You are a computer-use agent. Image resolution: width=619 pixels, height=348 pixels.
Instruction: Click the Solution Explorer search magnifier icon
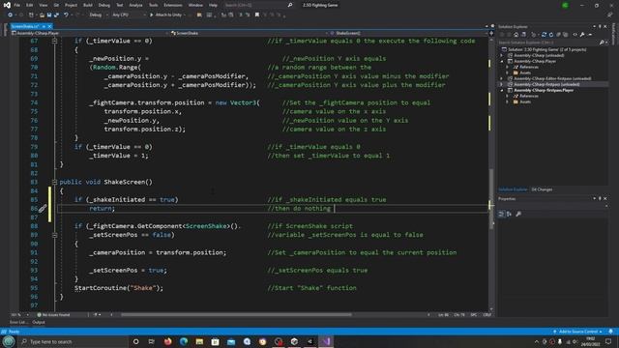tap(602, 43)
